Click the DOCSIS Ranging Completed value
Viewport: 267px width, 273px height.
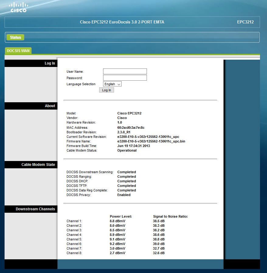(x=127, y=177)
